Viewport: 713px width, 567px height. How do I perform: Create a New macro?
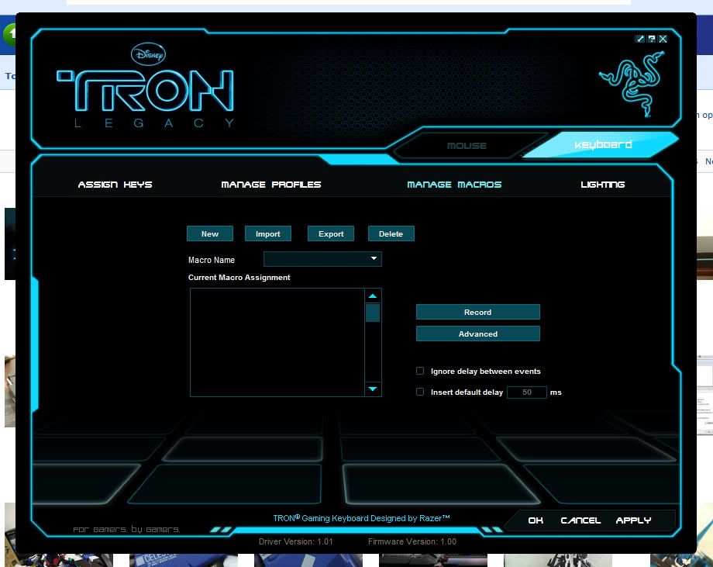(210, 233)
